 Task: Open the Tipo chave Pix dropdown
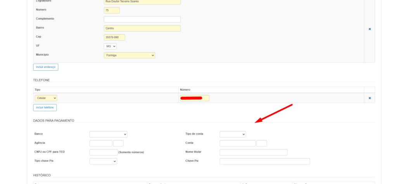pyautogui.click(x=103, y=161)
